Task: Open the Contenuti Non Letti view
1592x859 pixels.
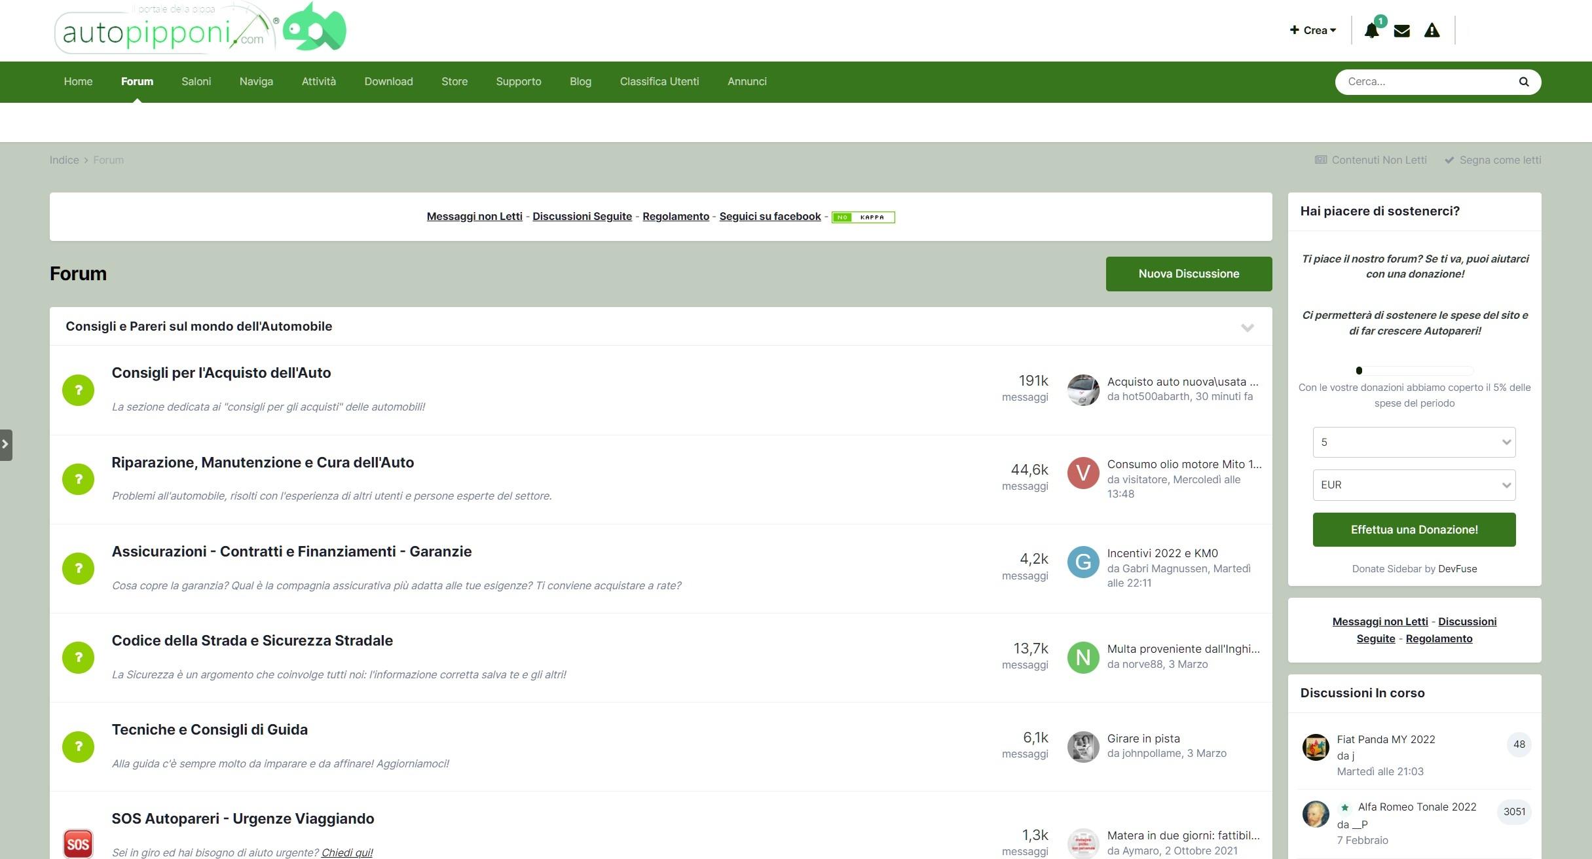Action: point(1371,160)
